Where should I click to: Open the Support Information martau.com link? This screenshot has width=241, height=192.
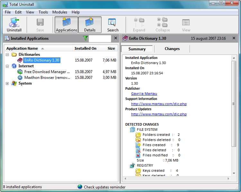click(159, 104)
